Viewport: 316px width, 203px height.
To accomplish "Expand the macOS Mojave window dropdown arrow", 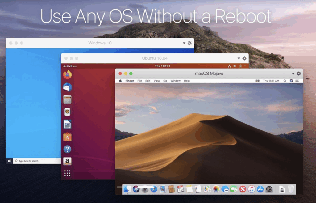I will pyautogui.click(x=293, y=74).
